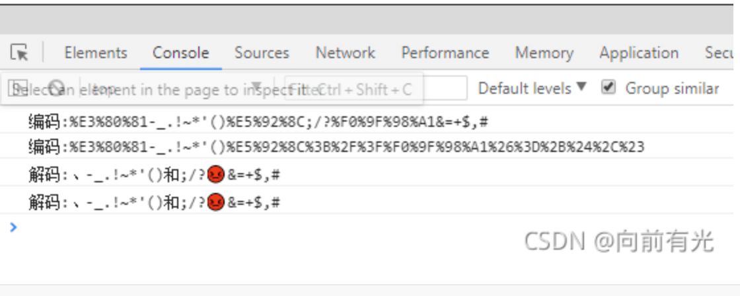
Task: Go to the Network tab
Action: pyautogui.click(x=346, y=52)
